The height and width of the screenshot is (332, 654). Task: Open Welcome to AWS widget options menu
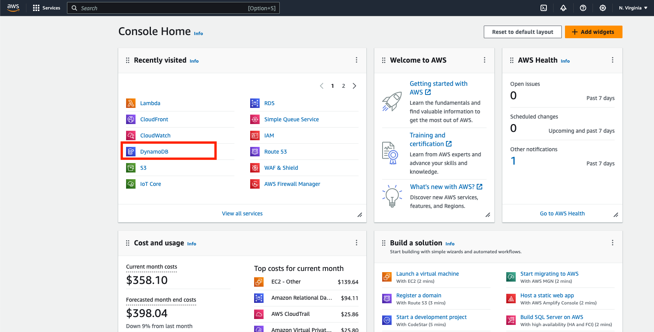485,60
